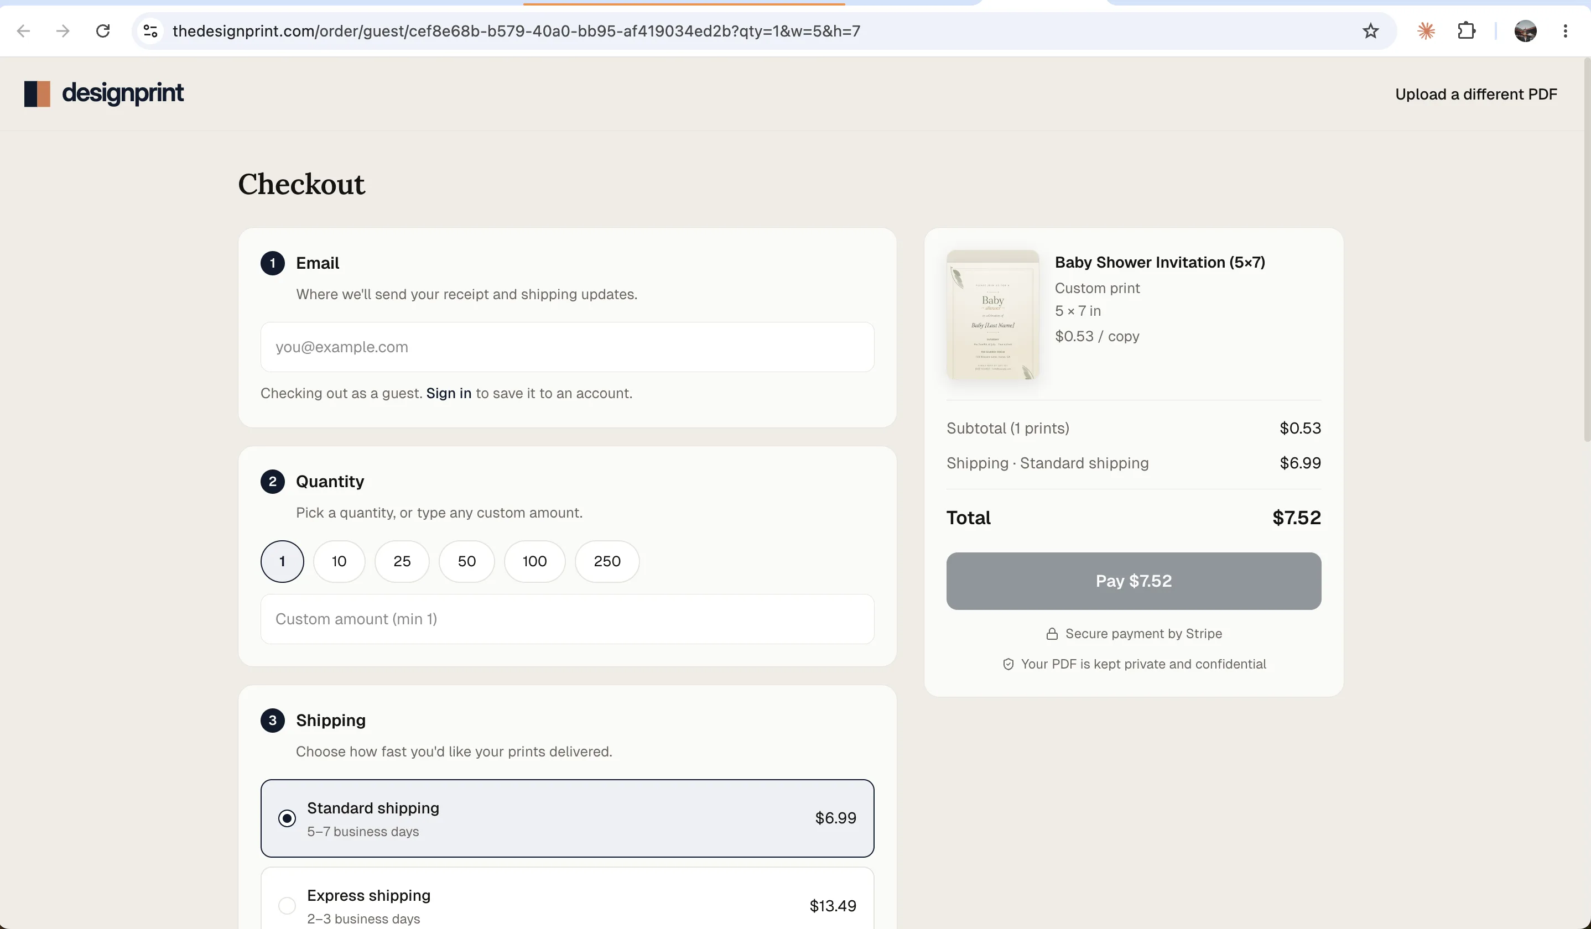Click the Baby Shower Invitation (5×7) title
The height and width of the screenshot is (929, 1591).
(1160, 263)
